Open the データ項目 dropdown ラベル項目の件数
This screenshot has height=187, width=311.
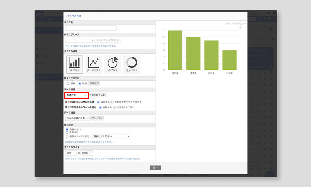click(77, 118)
